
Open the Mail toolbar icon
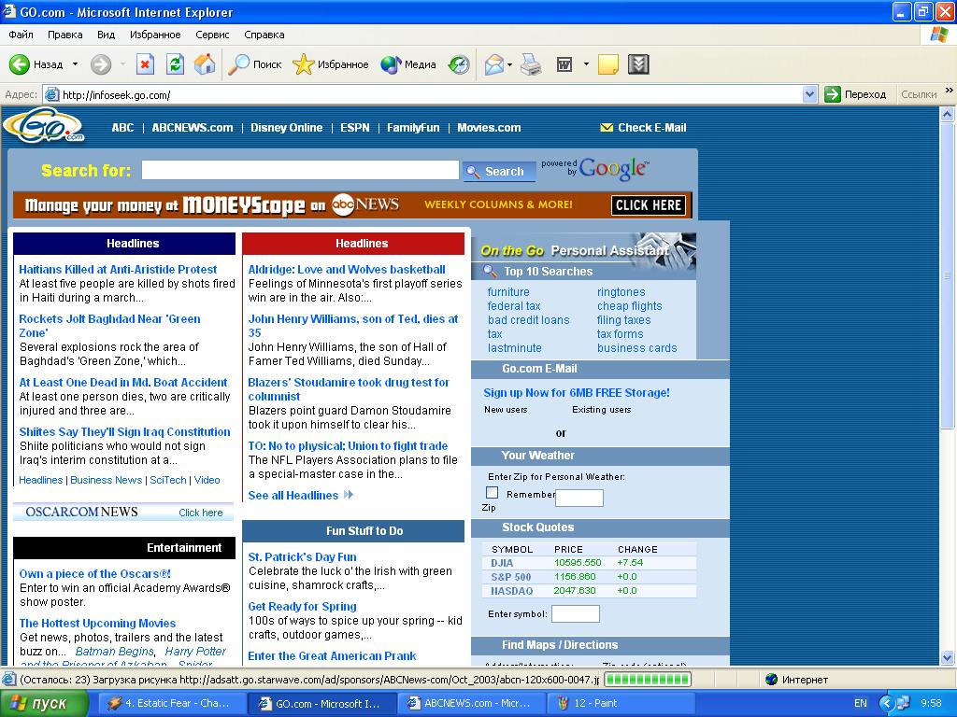point(494,64)
